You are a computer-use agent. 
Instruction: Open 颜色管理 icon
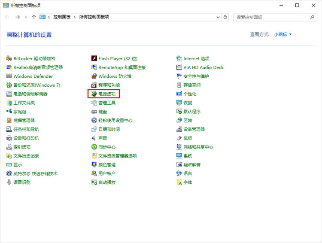[x=94, y=164]
